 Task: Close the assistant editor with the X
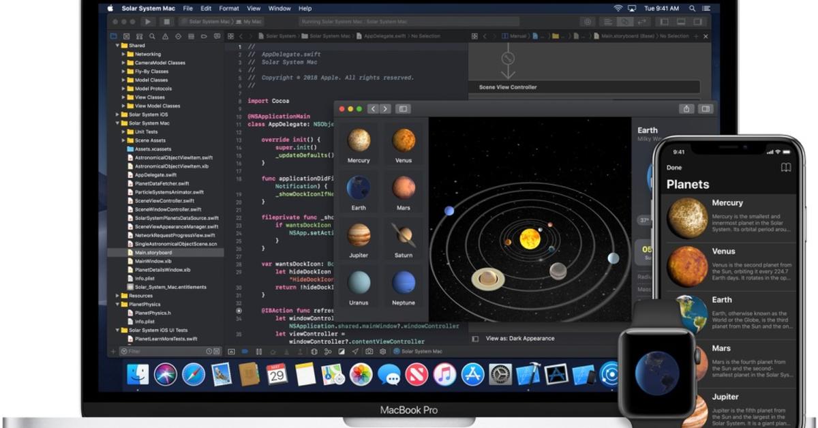[x=706, y=36]
